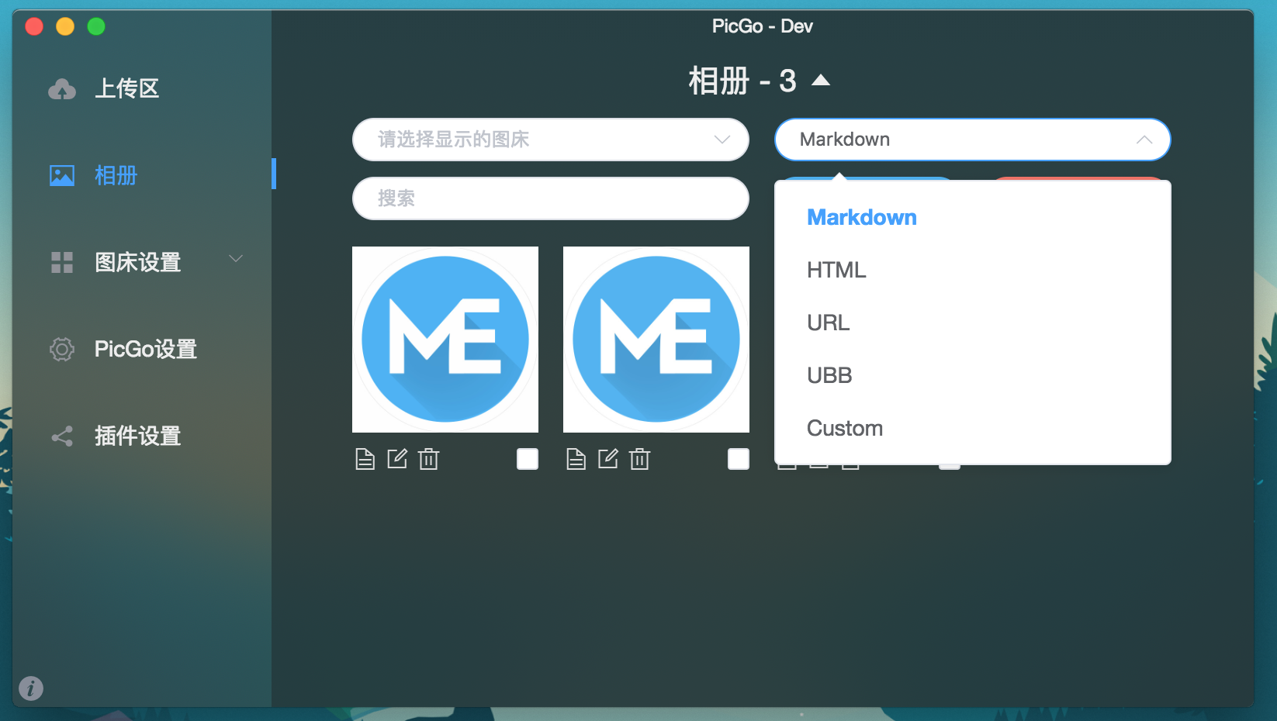Screen dimensions: 1277x721
Task: Click the info icon at bottom left
Action: tap(31, 688)
